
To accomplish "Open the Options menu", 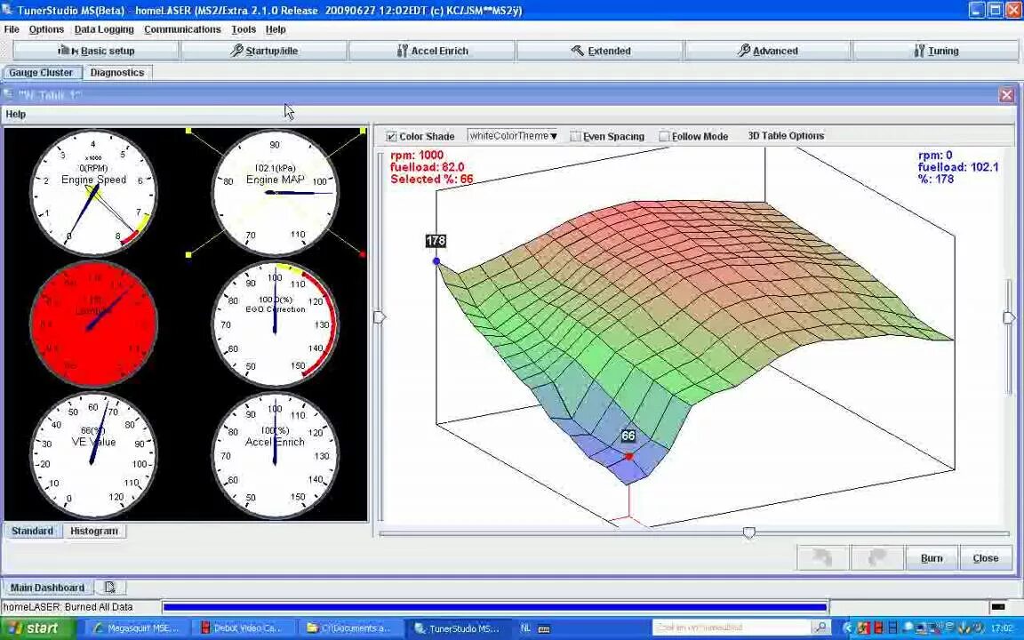I will point(46,29).
